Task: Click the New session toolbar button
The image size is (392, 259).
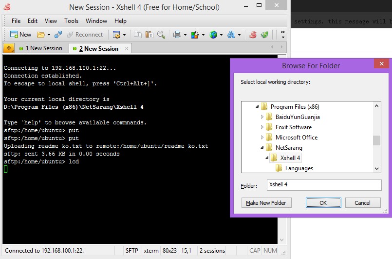Action: [20, 34]
